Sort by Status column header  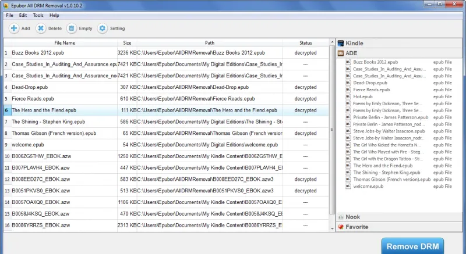click(x=305, y=43)
